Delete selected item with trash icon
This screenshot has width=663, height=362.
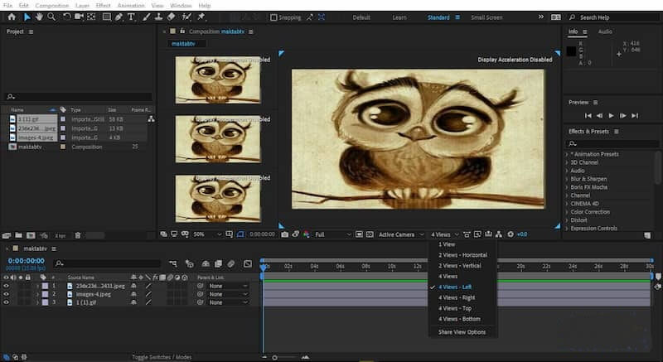(79, 235)
